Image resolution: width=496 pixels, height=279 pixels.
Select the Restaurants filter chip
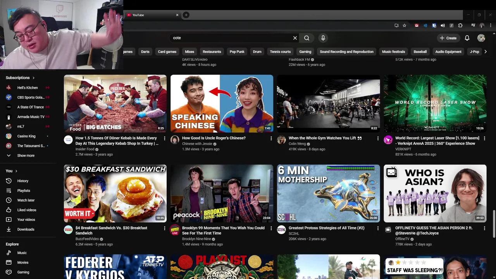pos(212,52)
